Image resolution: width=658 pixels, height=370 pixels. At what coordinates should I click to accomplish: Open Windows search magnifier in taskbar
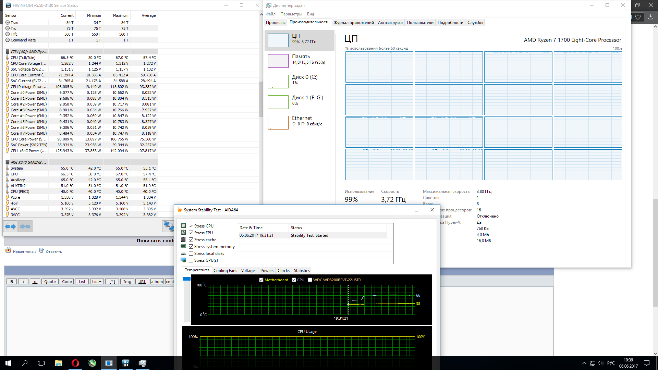[25, 363]
